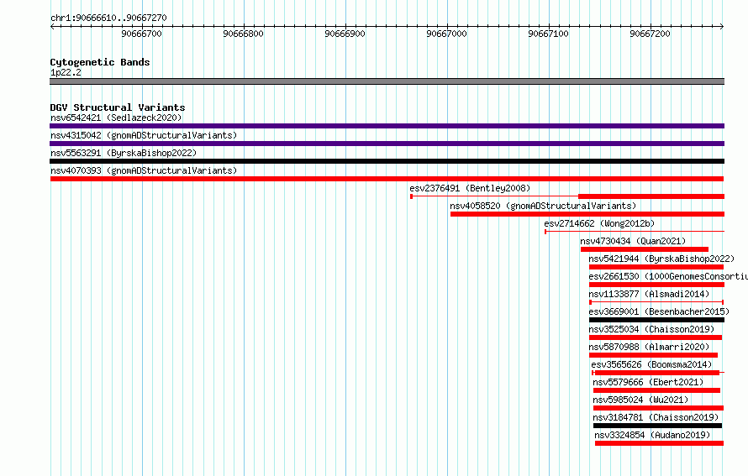
Task: Click the Cytogenetic Bands track title
Action: 100,62
